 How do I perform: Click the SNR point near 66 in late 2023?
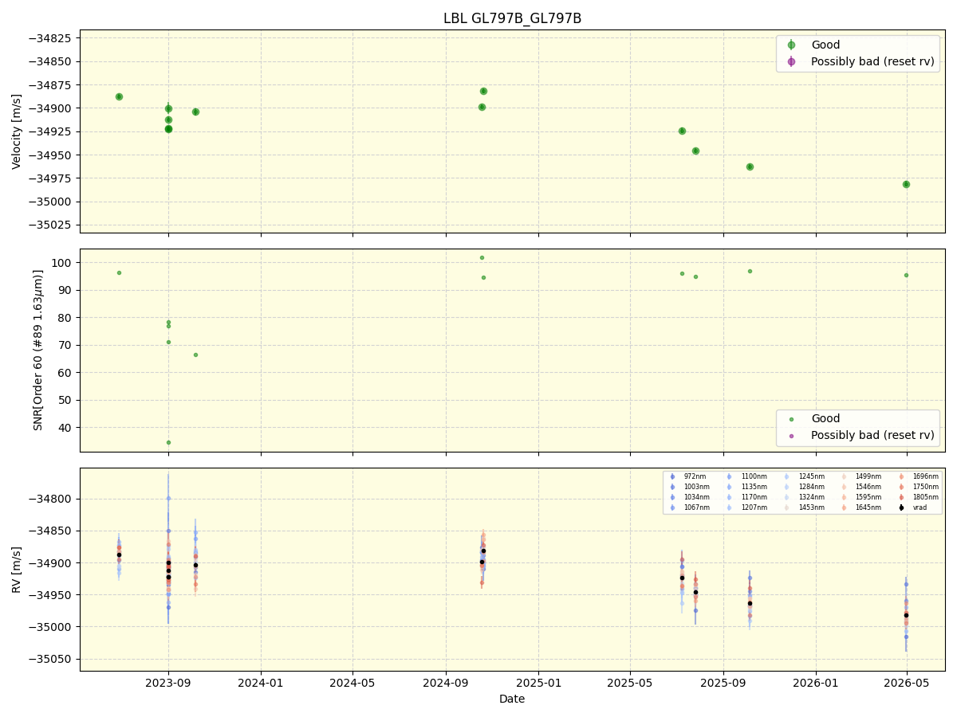pos(195,355)
